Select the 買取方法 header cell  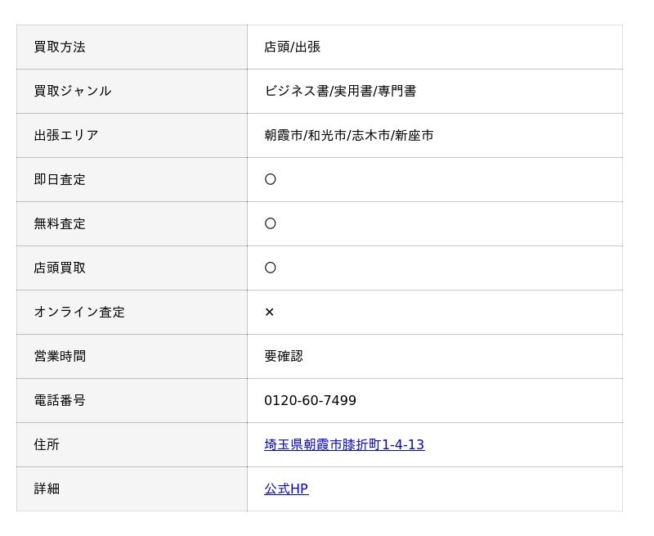pos(132,47)
